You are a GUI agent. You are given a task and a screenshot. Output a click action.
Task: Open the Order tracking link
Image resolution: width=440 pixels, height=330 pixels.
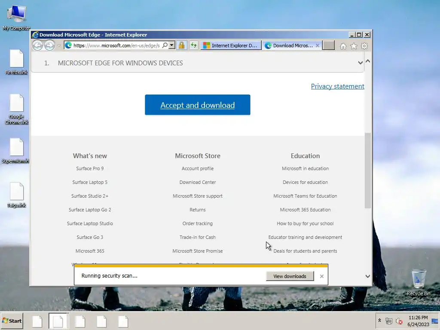(x=198, y=223)
